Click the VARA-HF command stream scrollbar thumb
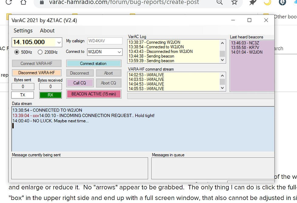The width and height of the screenshot is (297, 203). 222,82
